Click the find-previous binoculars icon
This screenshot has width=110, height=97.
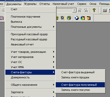tap(86, 10)
